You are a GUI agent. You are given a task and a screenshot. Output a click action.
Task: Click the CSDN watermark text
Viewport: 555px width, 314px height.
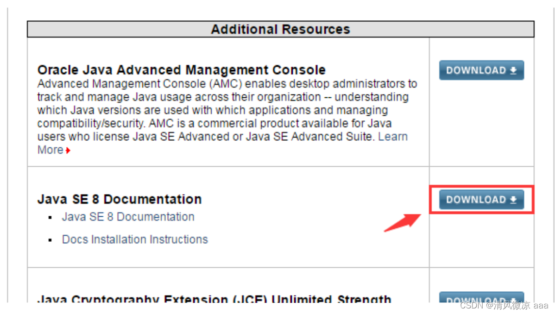point(504,305)
